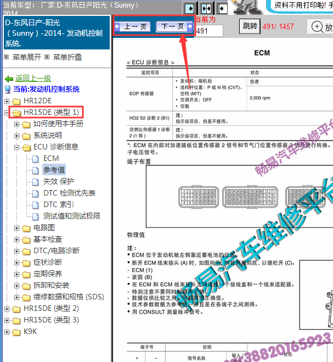Select the K9K folder label
The height and width of the screenshot is (362, 333).
[30, 332]
